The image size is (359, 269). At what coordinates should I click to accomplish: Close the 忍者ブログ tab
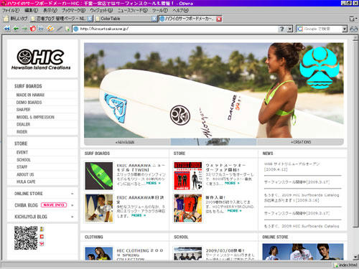(x=90, y=19)
